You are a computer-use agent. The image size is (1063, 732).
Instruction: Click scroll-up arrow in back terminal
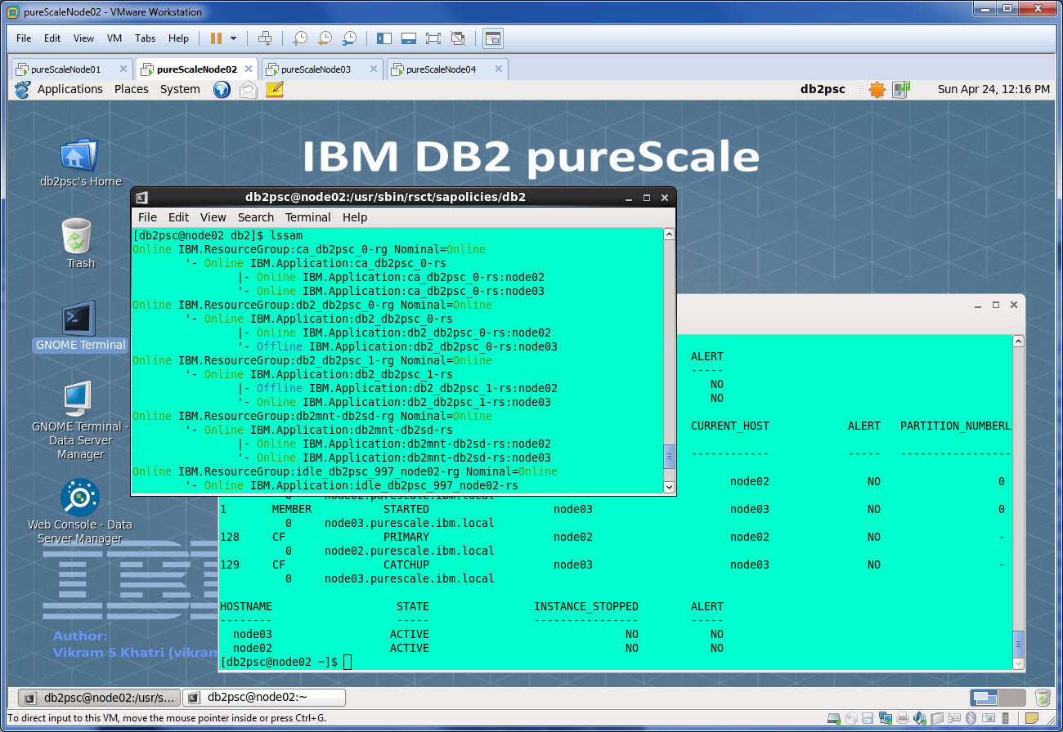[x=1017, y=341]
